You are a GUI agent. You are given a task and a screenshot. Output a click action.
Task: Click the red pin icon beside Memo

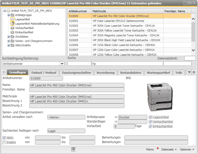(x=157, y=148)
